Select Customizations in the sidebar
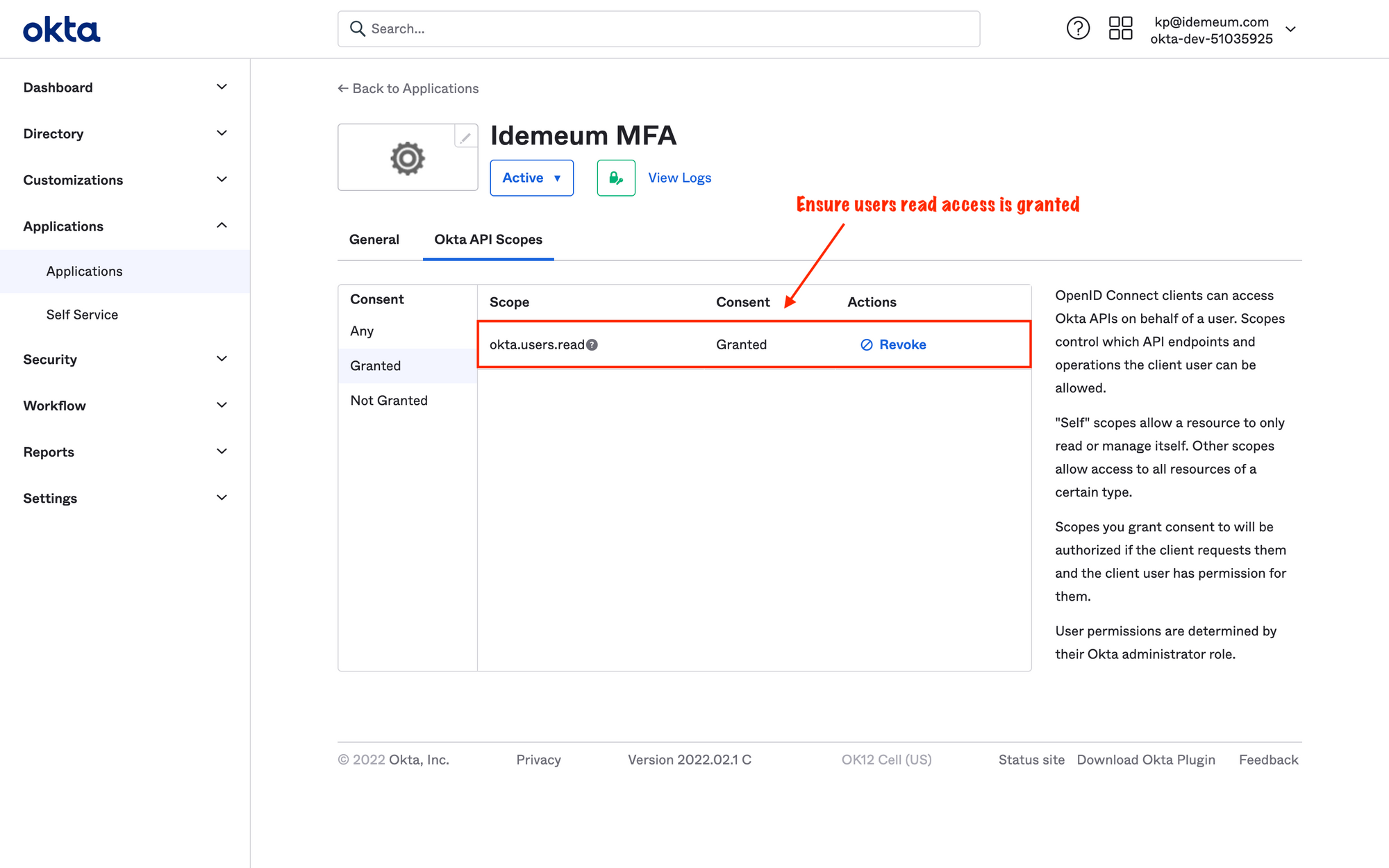Image resolution: width=1389 pixels, height=868 pixels. coord(73,180)
